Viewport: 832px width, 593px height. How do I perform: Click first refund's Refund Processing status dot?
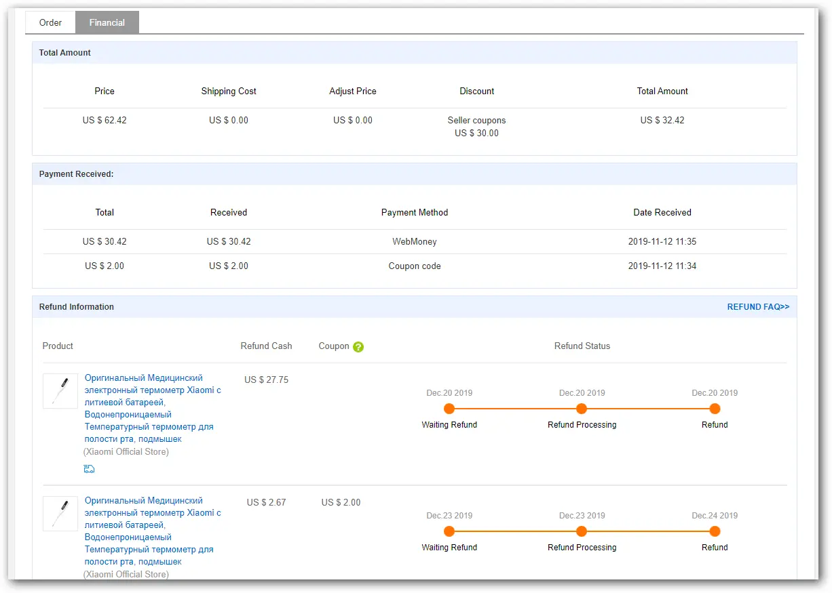coord(582,409)
